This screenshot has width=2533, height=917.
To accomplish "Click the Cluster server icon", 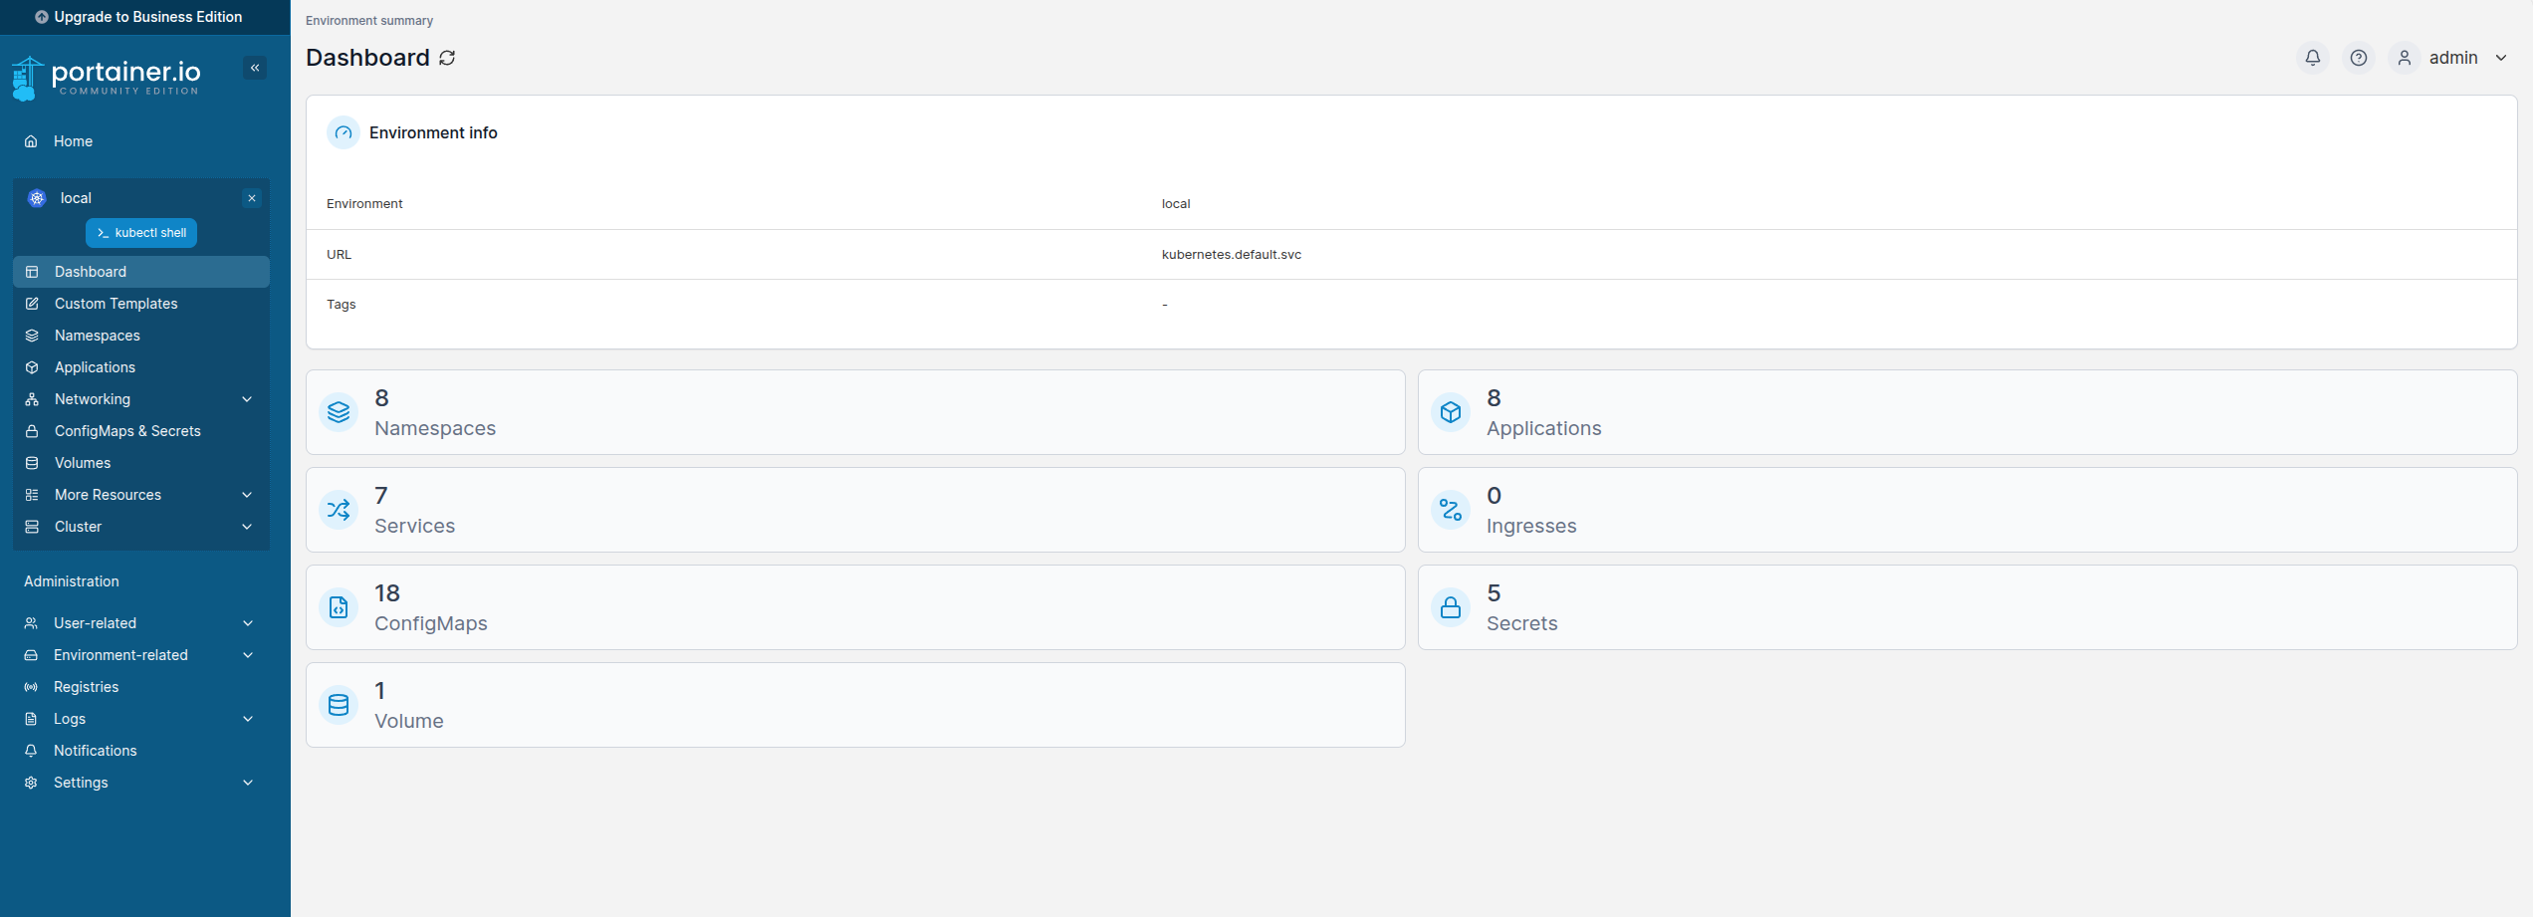I will coord(32,527).
